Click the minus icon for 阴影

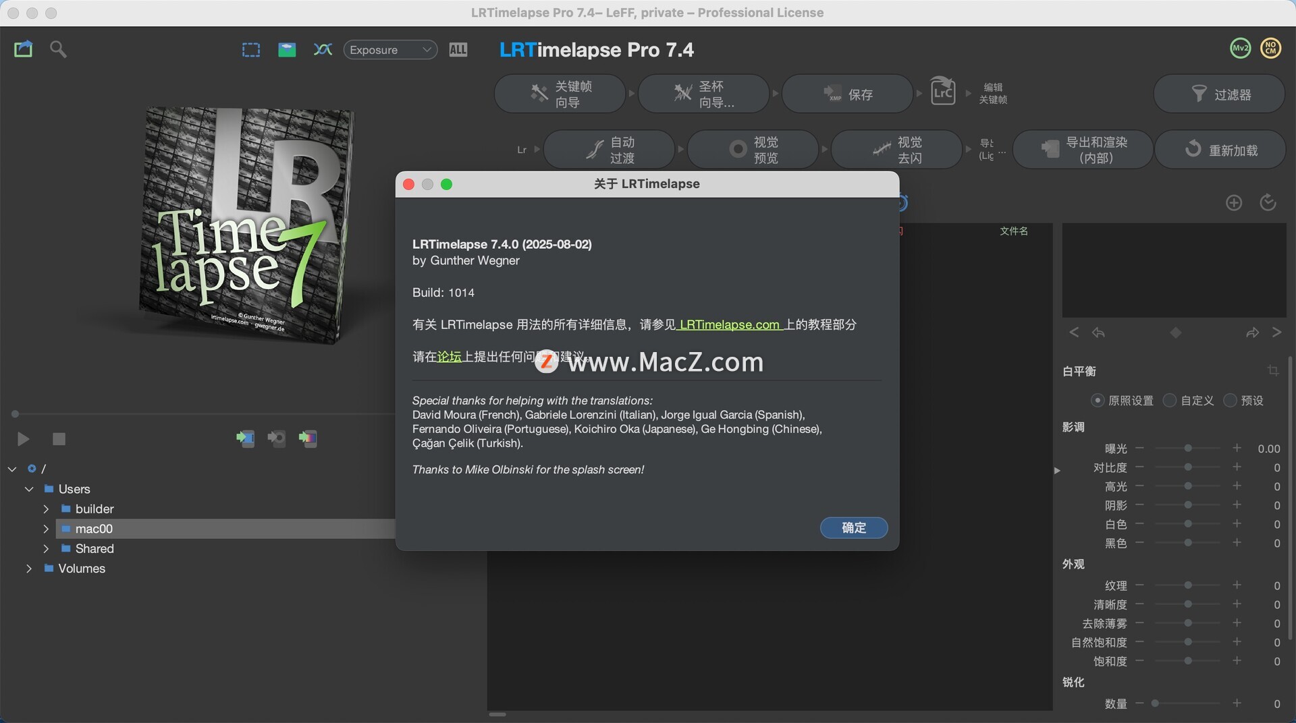pyautogui.click(x=1139, y=504)
